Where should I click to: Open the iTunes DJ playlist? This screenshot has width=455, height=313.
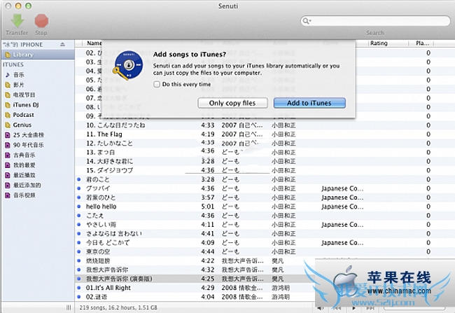pyautogui.click(x=27, y=104)
